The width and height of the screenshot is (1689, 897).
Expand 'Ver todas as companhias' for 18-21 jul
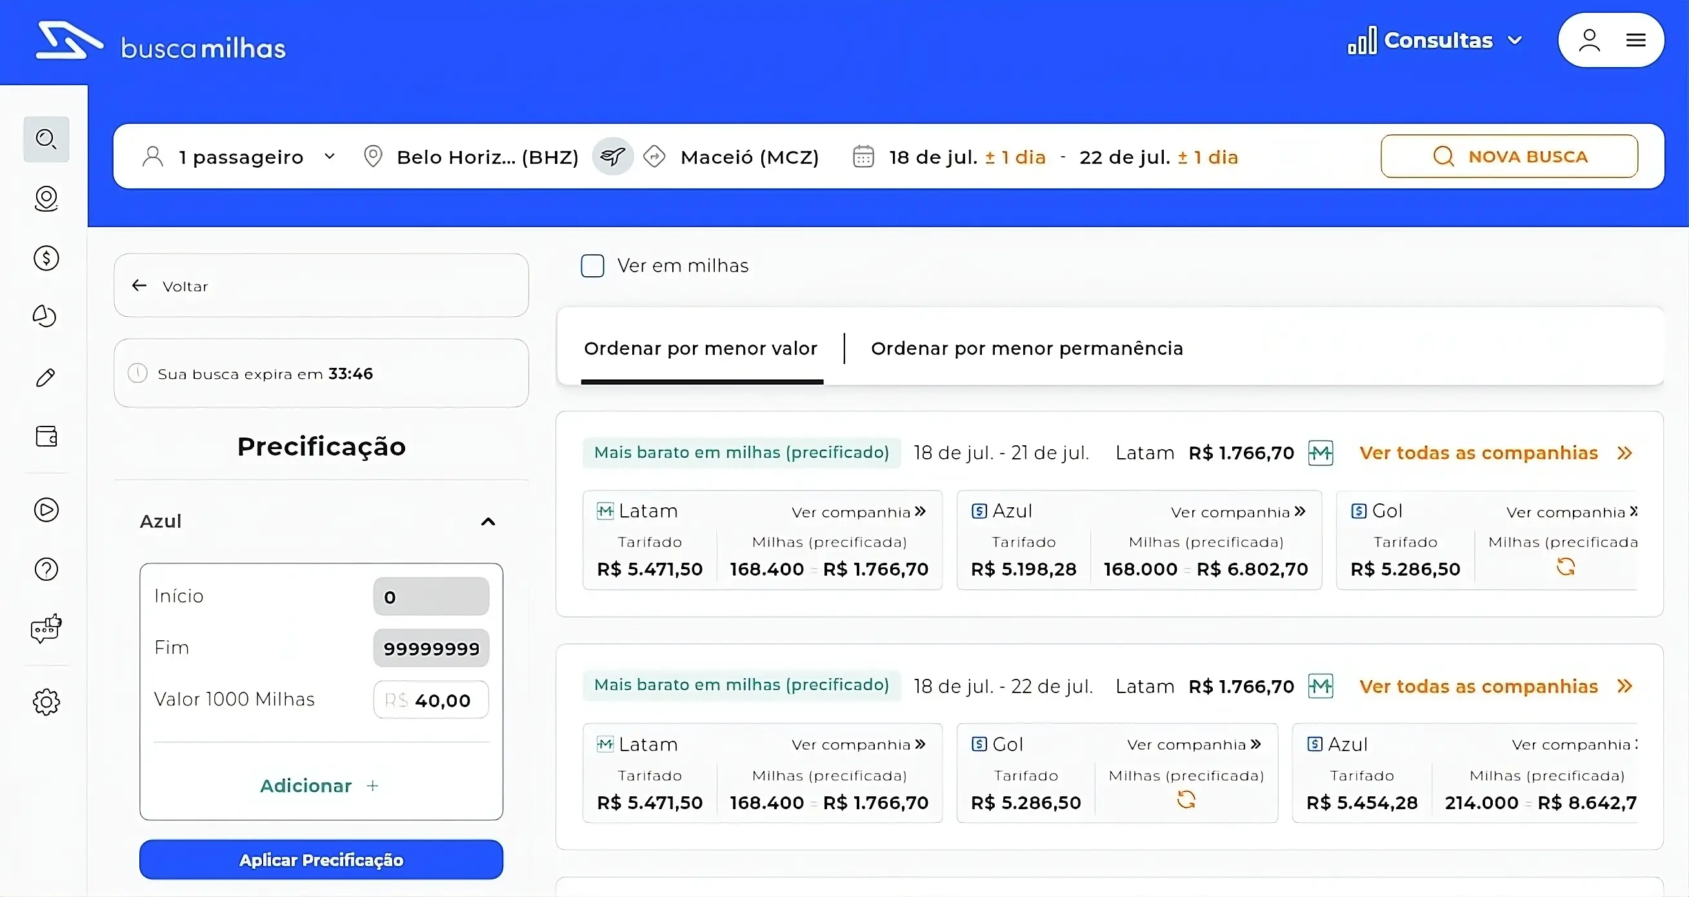pyautogui.click(x=1495, y=453)
